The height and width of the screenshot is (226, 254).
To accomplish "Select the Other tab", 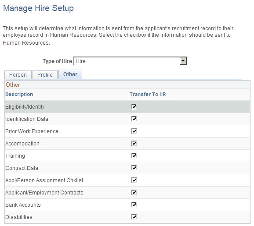I will point(70,74).
